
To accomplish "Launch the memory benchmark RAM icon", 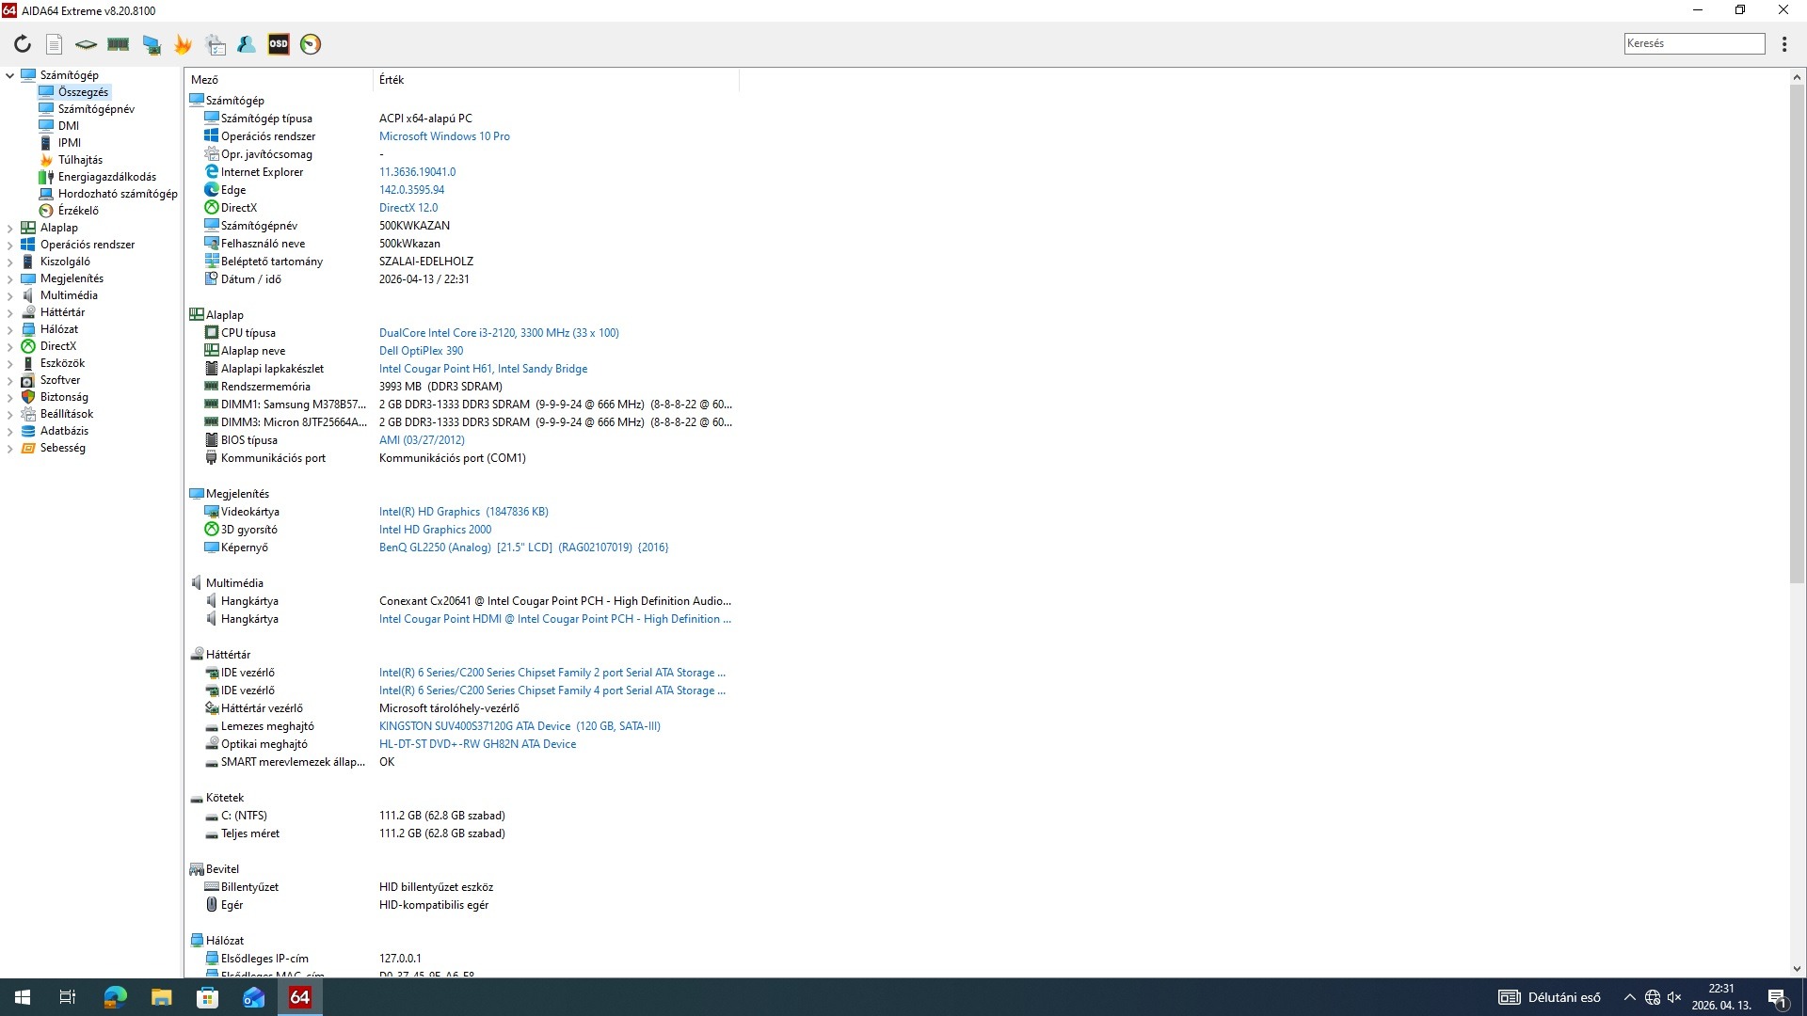I will tap(118, 44).
